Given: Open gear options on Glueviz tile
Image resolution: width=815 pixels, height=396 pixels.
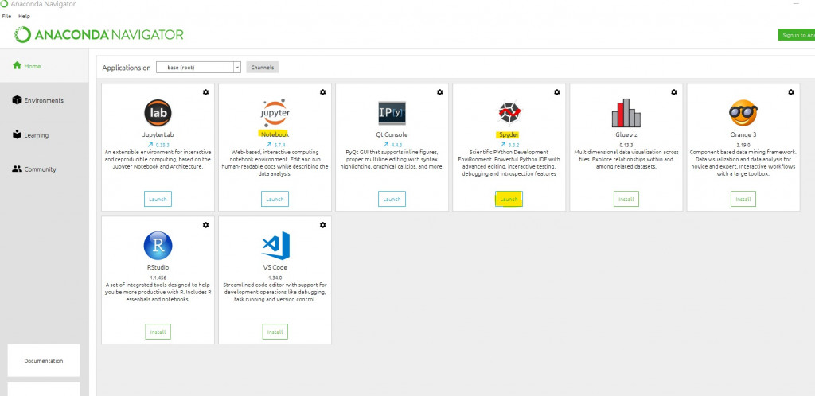Looking at the screenshot, I should [x=674, y=92].
